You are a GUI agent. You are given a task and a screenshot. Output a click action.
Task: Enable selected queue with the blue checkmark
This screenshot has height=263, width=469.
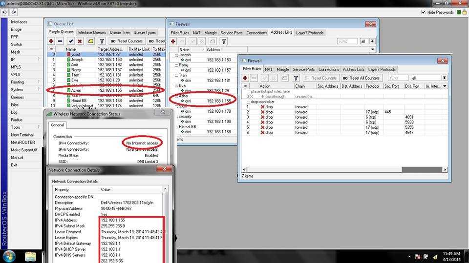pos(71,41)
